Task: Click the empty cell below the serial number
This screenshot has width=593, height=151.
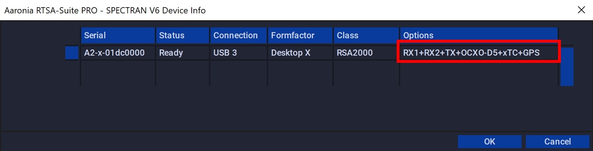Action: coord(118,73)
